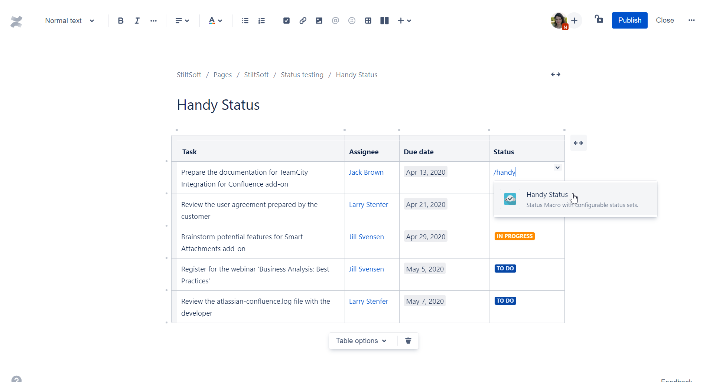Insert a table

pos(368,20)
